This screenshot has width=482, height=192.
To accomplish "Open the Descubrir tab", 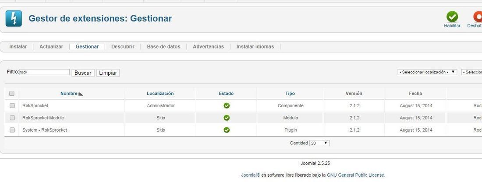I will (x=123, y=47).
